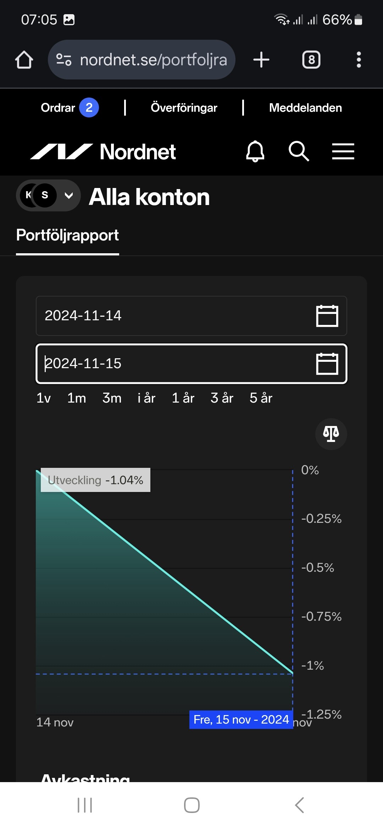Select the 1v period

click(44, 398)
